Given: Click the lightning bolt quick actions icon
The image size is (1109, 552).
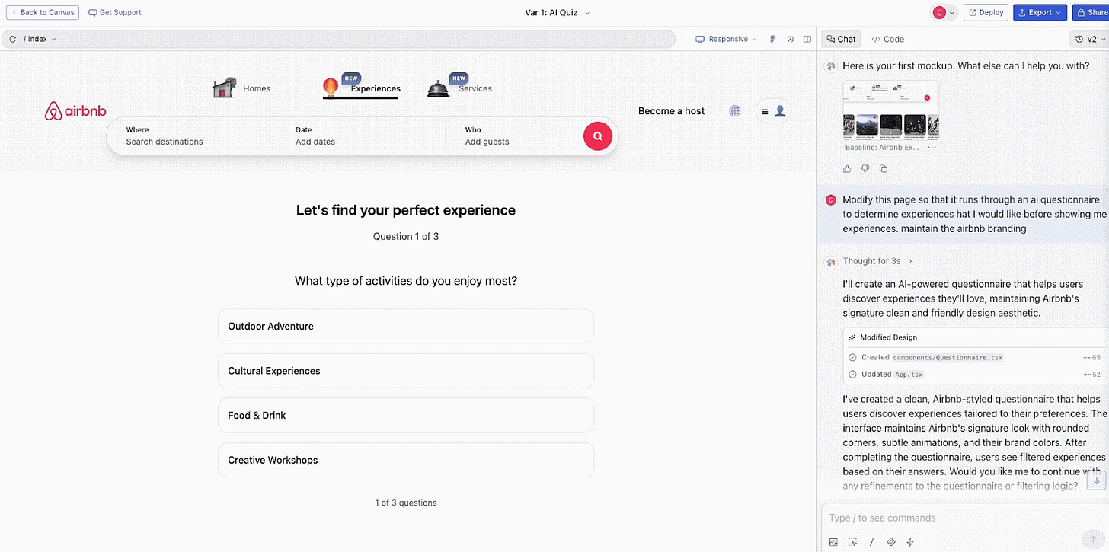Looking at the screenshot, I should tap(909, 542).
